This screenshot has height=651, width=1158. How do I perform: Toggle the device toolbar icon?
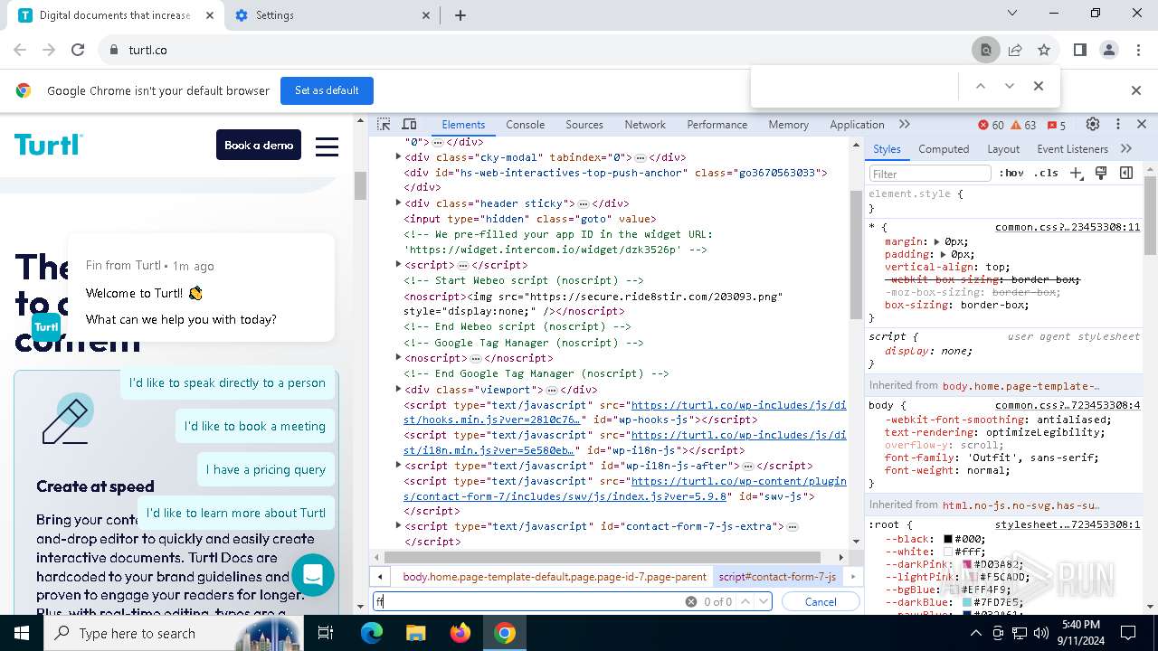(x=409, y=125)
